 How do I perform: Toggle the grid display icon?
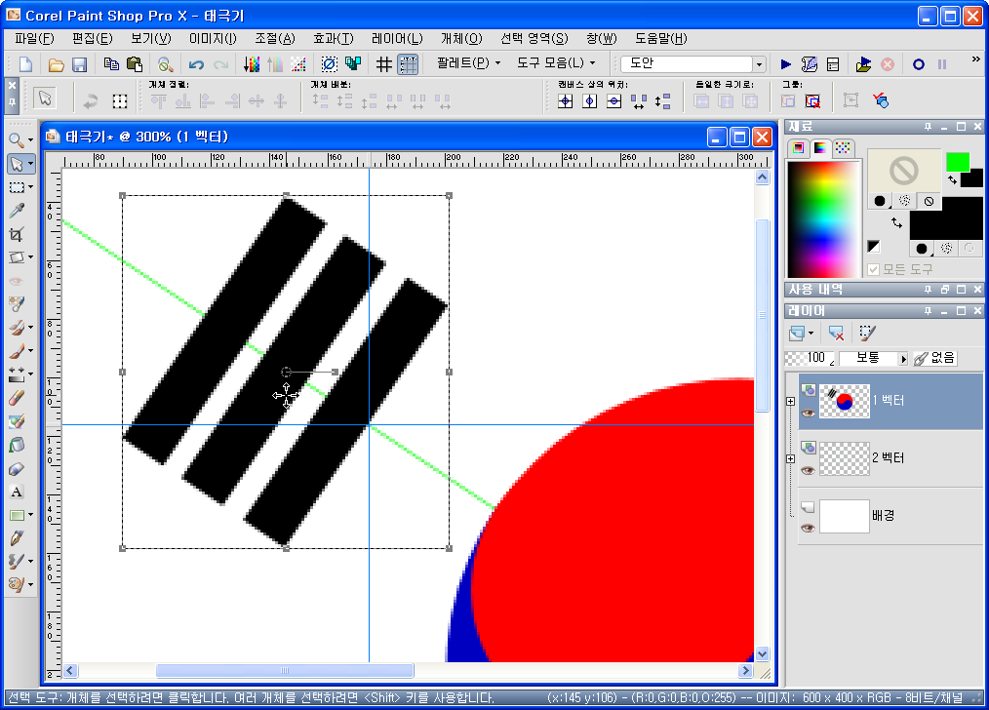(383, 64)
